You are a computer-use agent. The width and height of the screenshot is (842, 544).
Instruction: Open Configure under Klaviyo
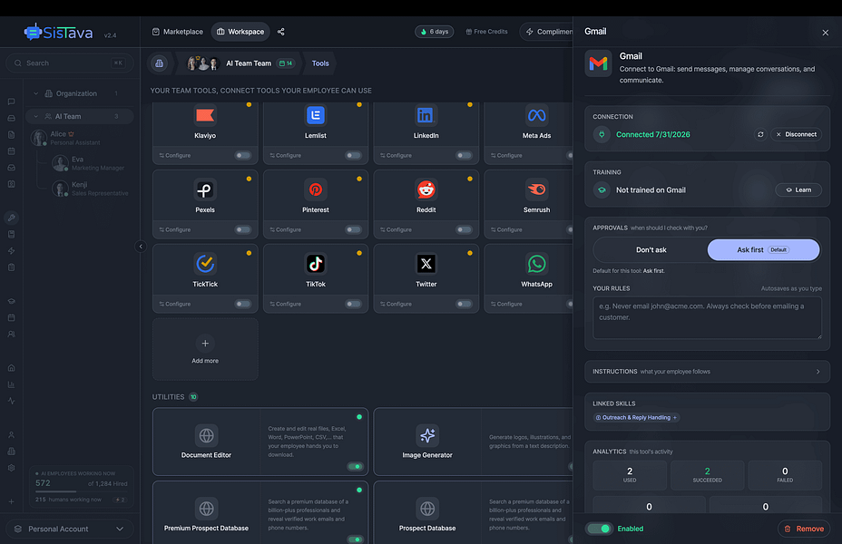[x=175, y=155]
